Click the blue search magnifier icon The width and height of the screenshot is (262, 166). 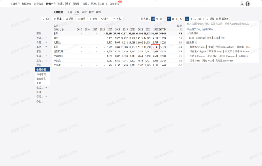tap(187, 18)
